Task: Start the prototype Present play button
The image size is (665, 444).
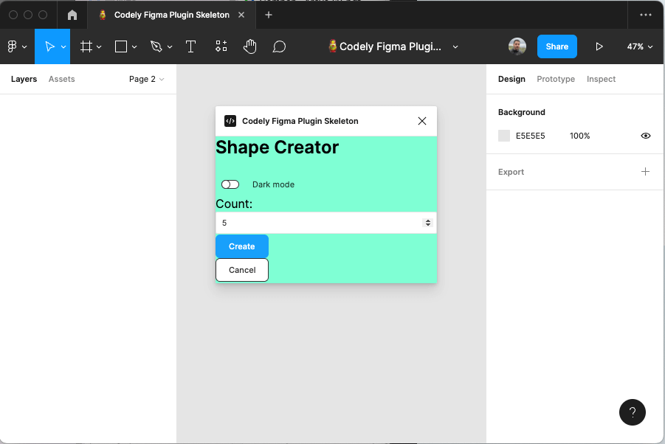Action: (599, 46)
